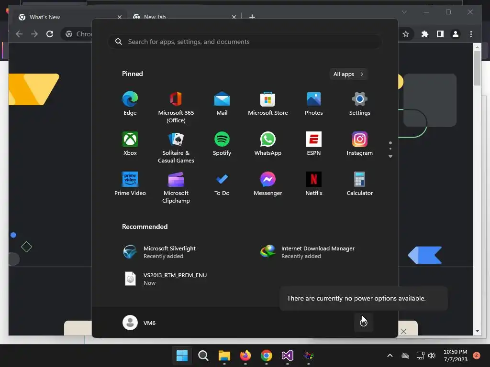Close the New Tab tab
This screenshot has width=490, height=367.
(234, 17)
